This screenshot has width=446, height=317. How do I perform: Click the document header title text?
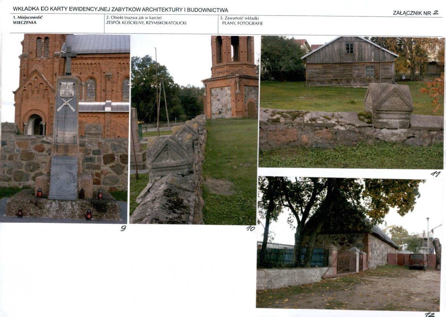[120, 10]
